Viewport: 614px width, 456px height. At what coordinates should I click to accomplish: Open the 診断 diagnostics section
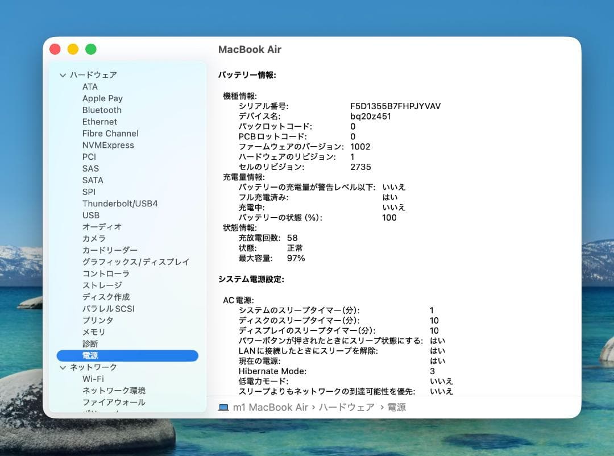point(90,343)
